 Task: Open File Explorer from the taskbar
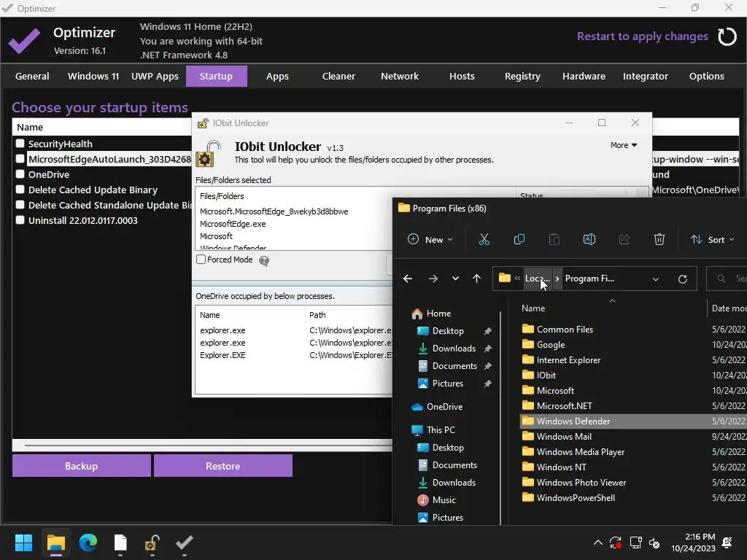(x=55, y=542)
